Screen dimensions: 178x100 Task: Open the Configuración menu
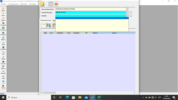pyautogui.click(x=13, y=4)
